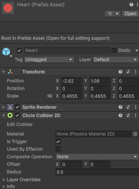Click the Open prefab button
The width and height of the screenshot is (139, 189).
tap(130, 14)
